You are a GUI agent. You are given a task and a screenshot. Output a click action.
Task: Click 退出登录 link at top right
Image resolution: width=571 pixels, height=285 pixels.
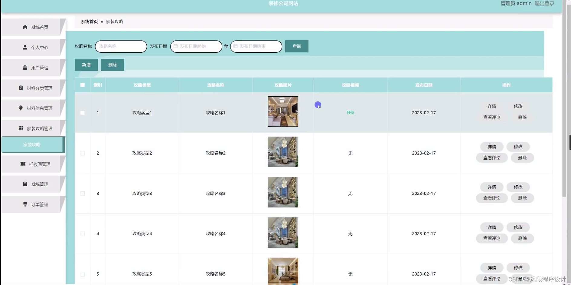tap(544, 3)
